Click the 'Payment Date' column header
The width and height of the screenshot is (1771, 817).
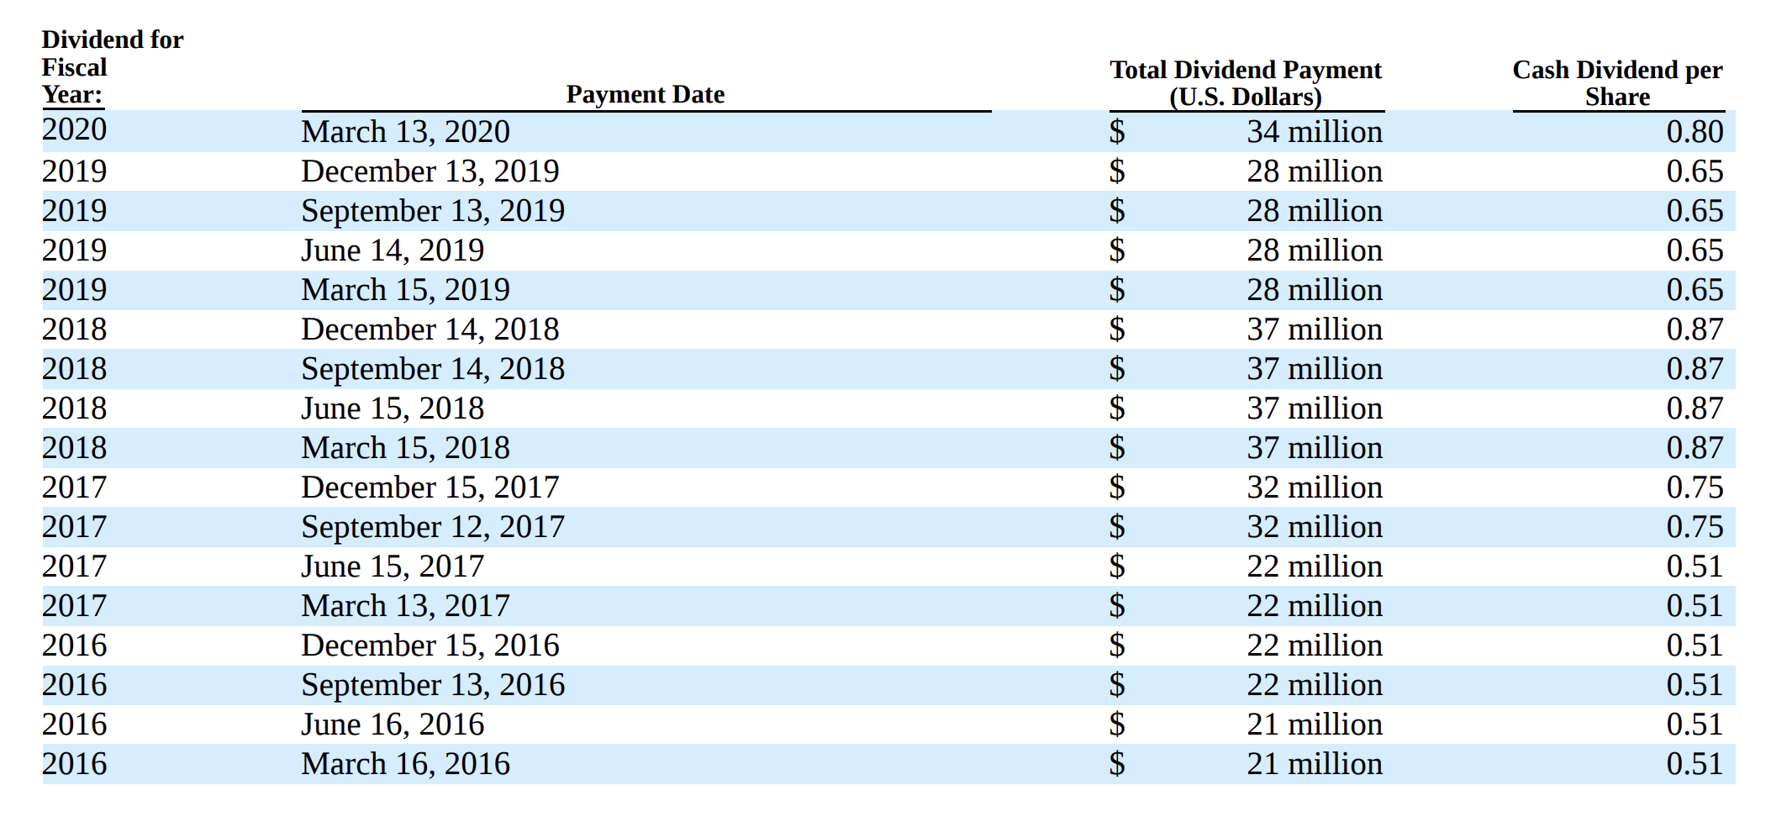[645, 94]
